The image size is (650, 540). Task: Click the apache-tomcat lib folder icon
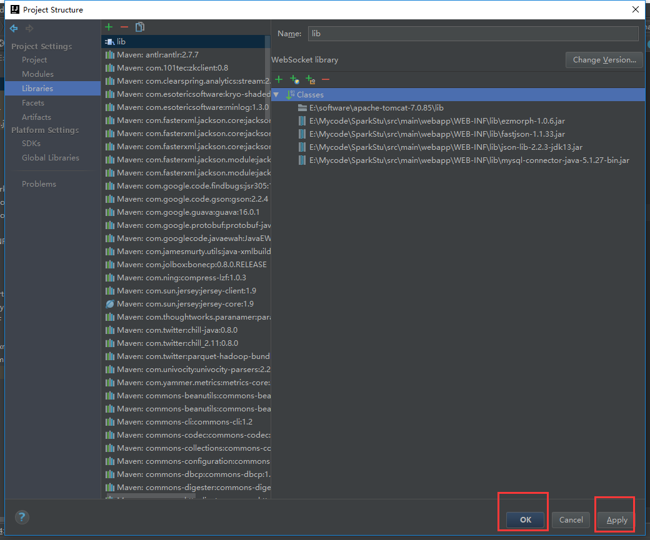point(302,107)
